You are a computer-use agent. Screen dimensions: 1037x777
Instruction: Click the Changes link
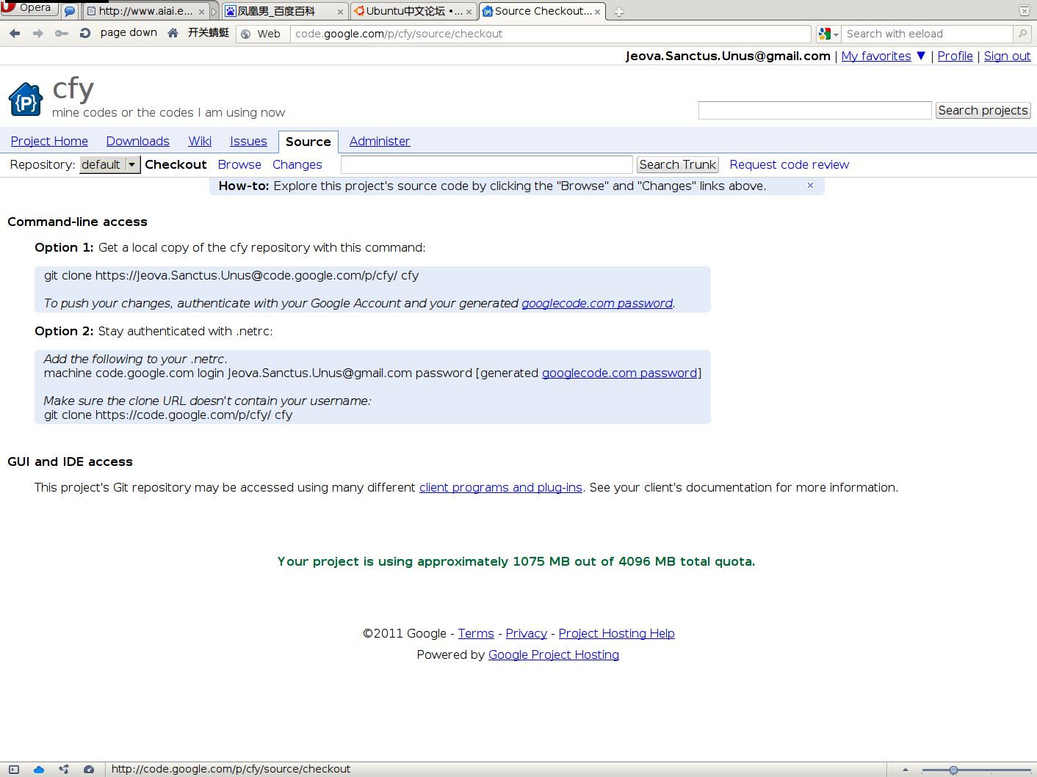click(297, 165)
